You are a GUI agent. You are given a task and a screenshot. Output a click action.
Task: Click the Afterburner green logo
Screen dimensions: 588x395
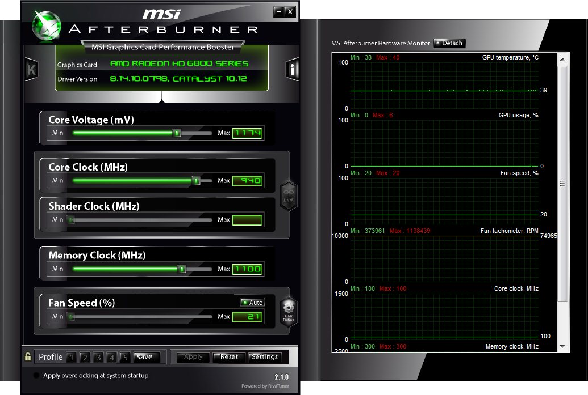(47, 26)
